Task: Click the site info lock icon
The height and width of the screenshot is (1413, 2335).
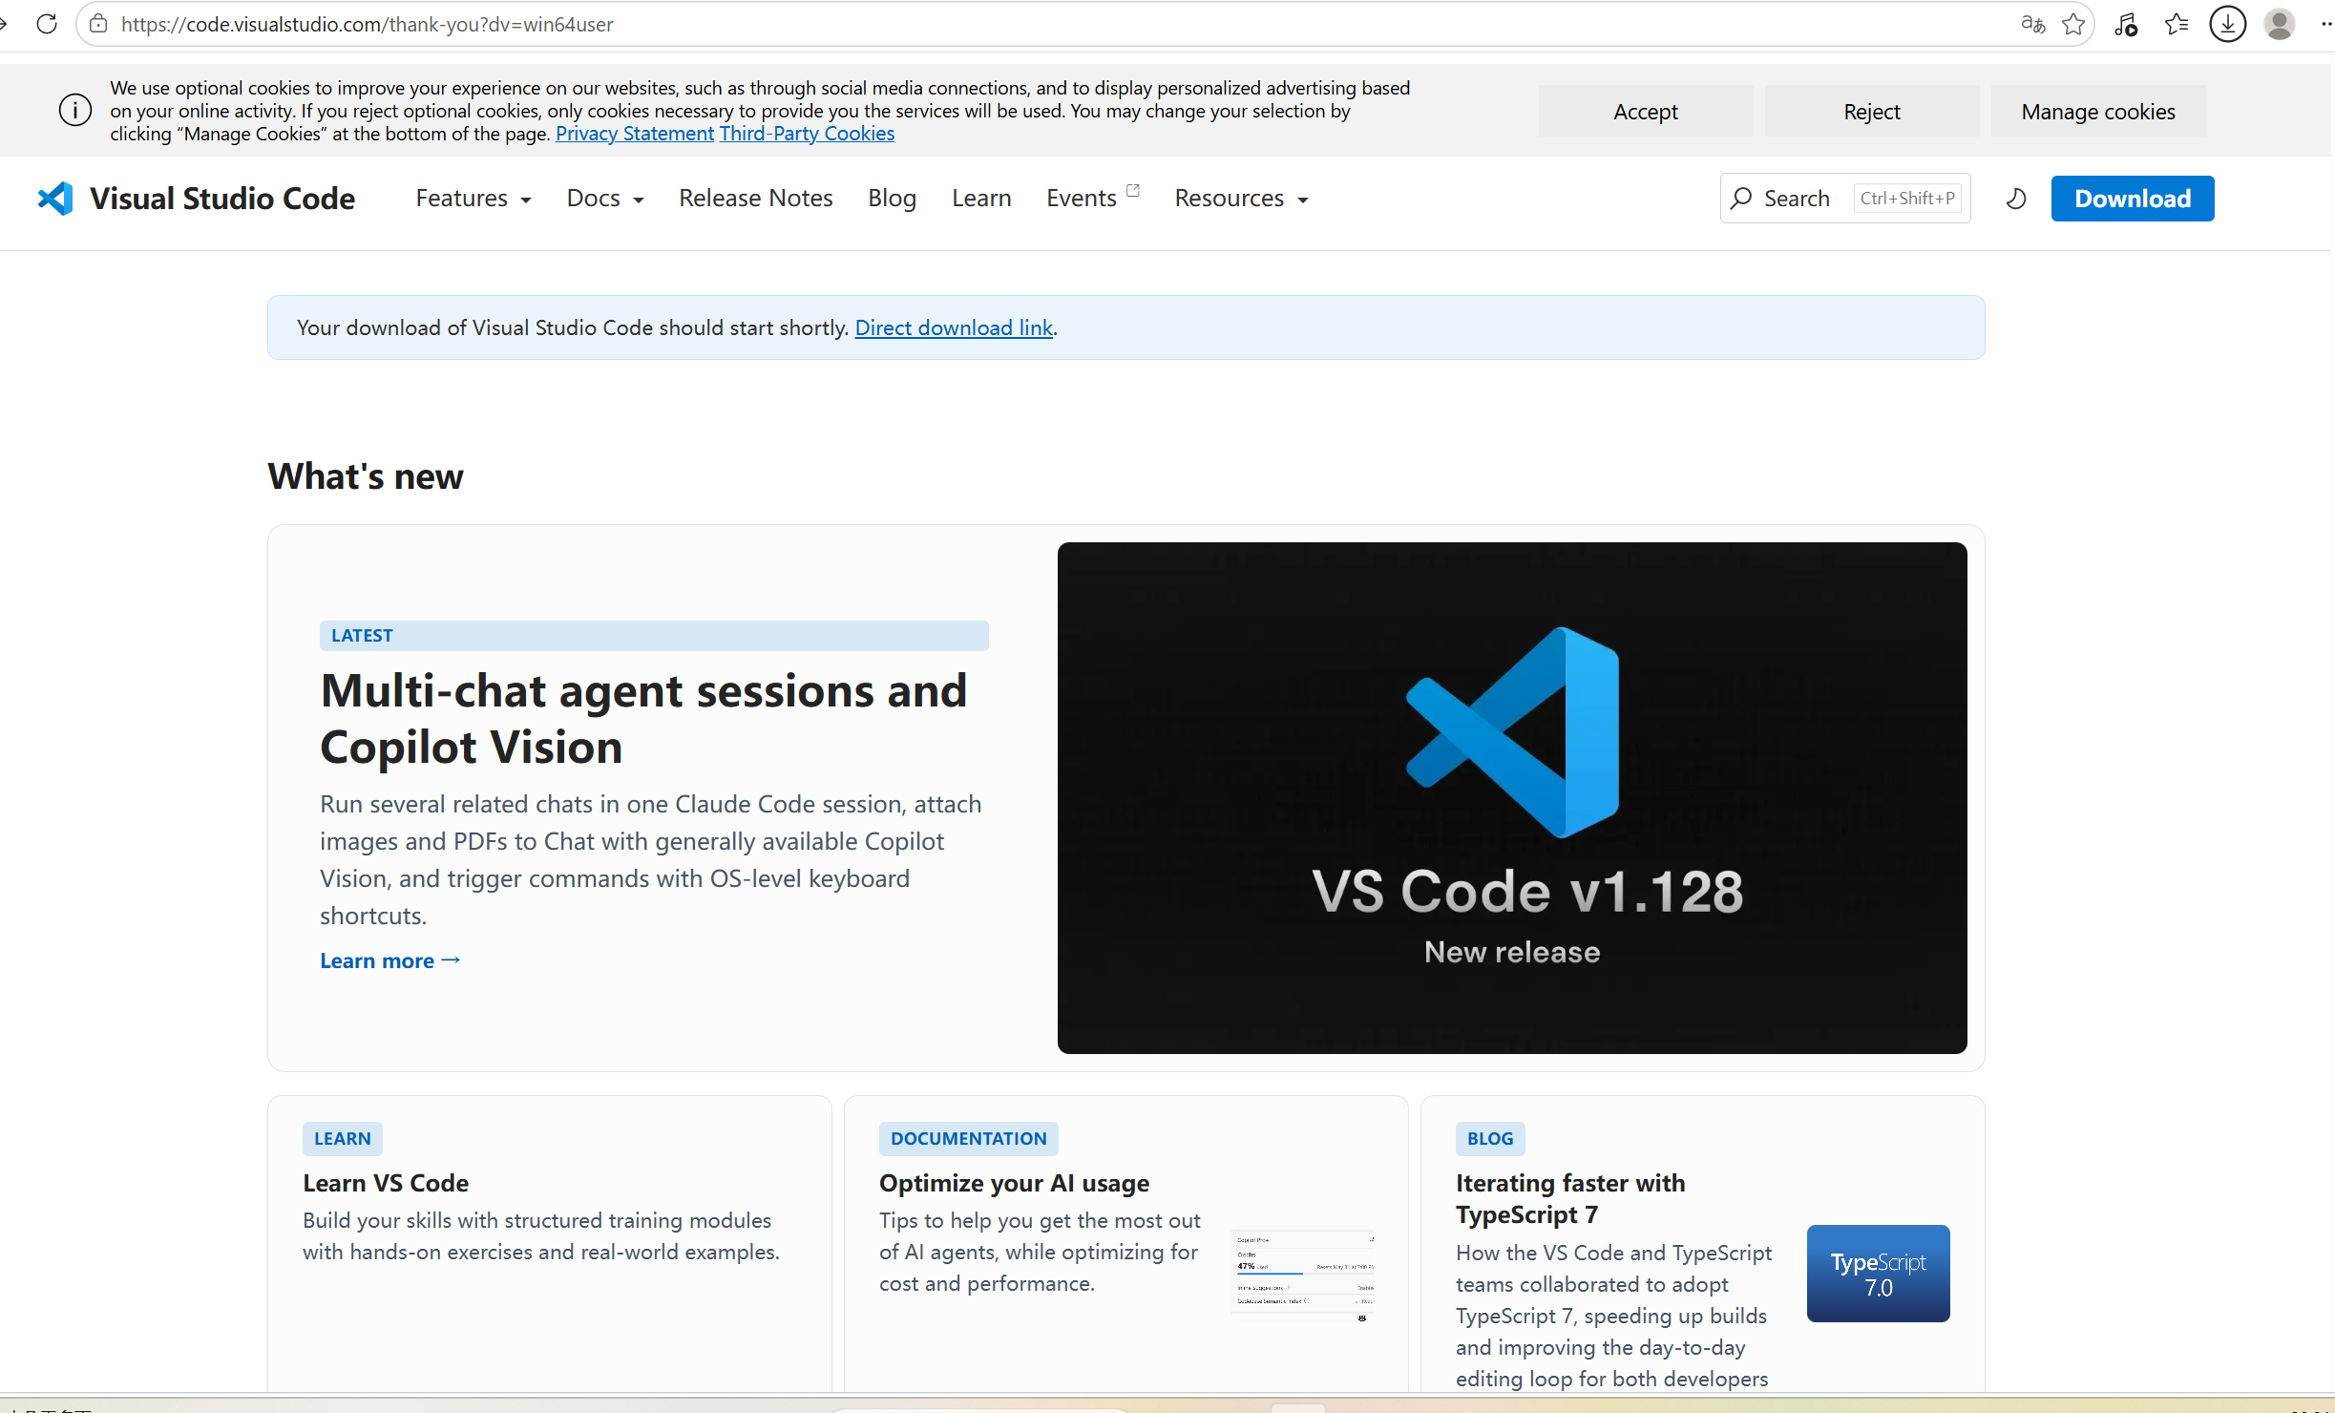Action: click(98, 24)
